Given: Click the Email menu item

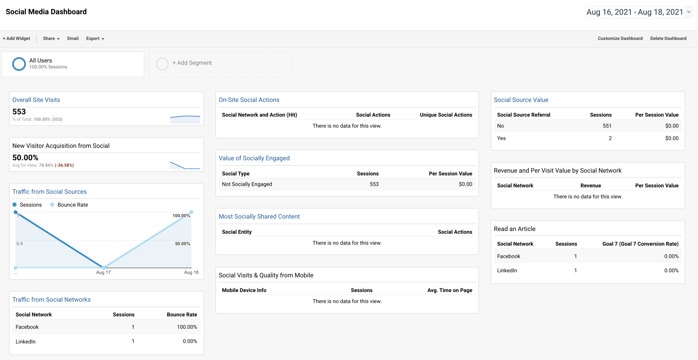Looking at the screenshot, I should pos(73,38).
